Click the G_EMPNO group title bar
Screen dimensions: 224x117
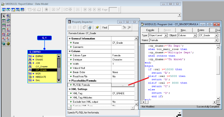pos(44,52)
